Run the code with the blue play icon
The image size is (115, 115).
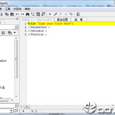50,14
